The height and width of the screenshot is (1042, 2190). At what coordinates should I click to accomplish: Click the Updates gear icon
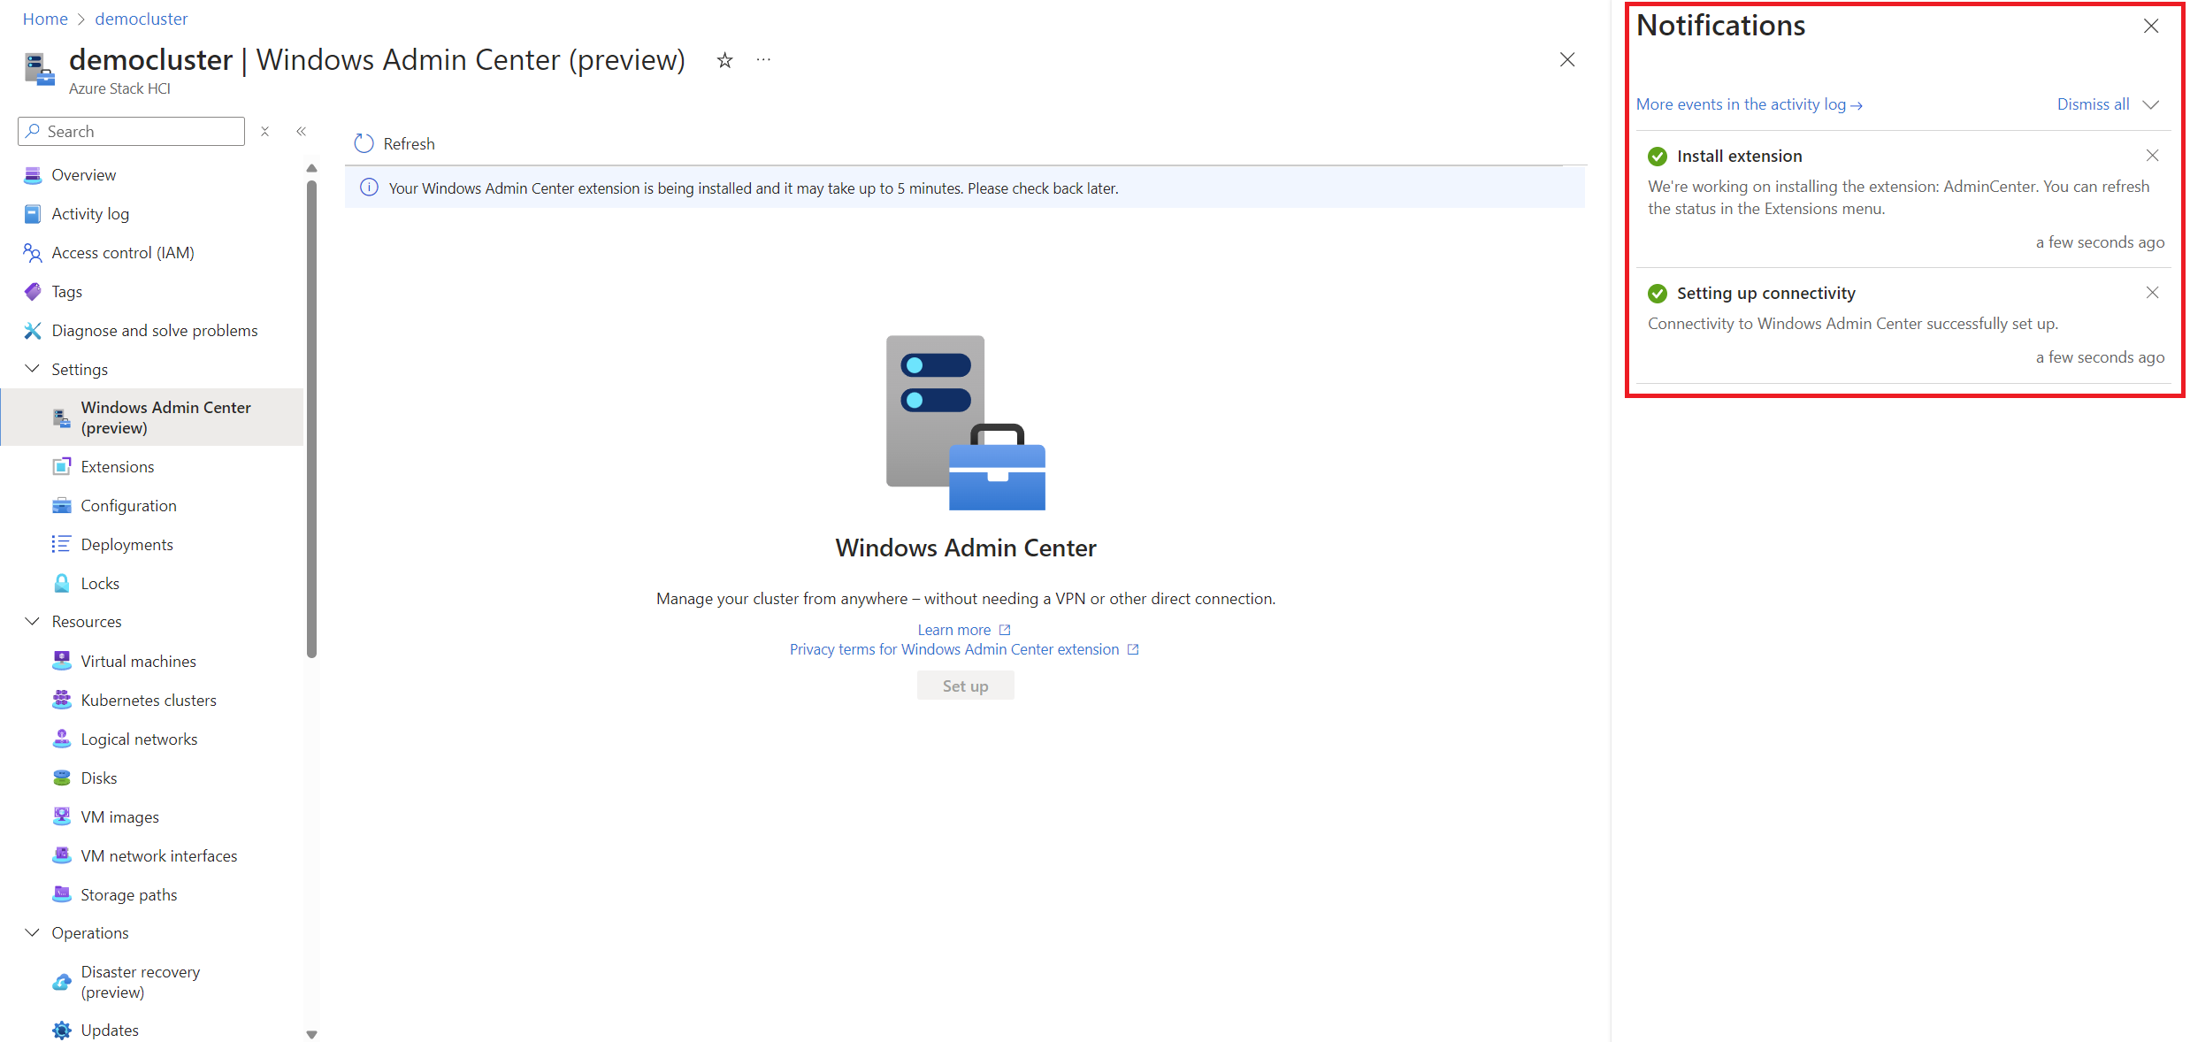pyautogui.click(x=62, y=1030)
